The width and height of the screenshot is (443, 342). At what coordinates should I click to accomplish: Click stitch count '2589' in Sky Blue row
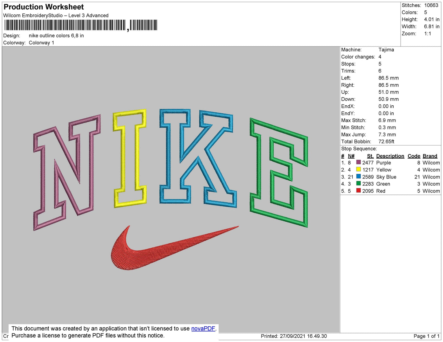click(368, 177)
